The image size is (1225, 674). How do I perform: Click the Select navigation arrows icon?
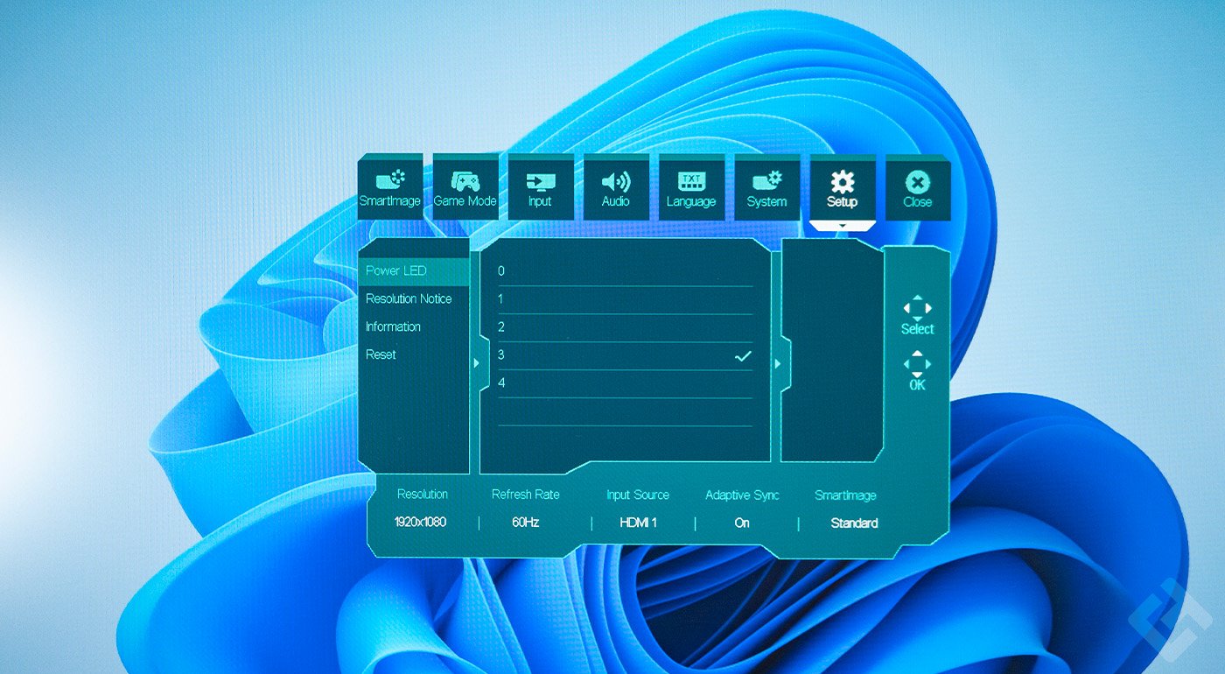[x=917, y=308]
